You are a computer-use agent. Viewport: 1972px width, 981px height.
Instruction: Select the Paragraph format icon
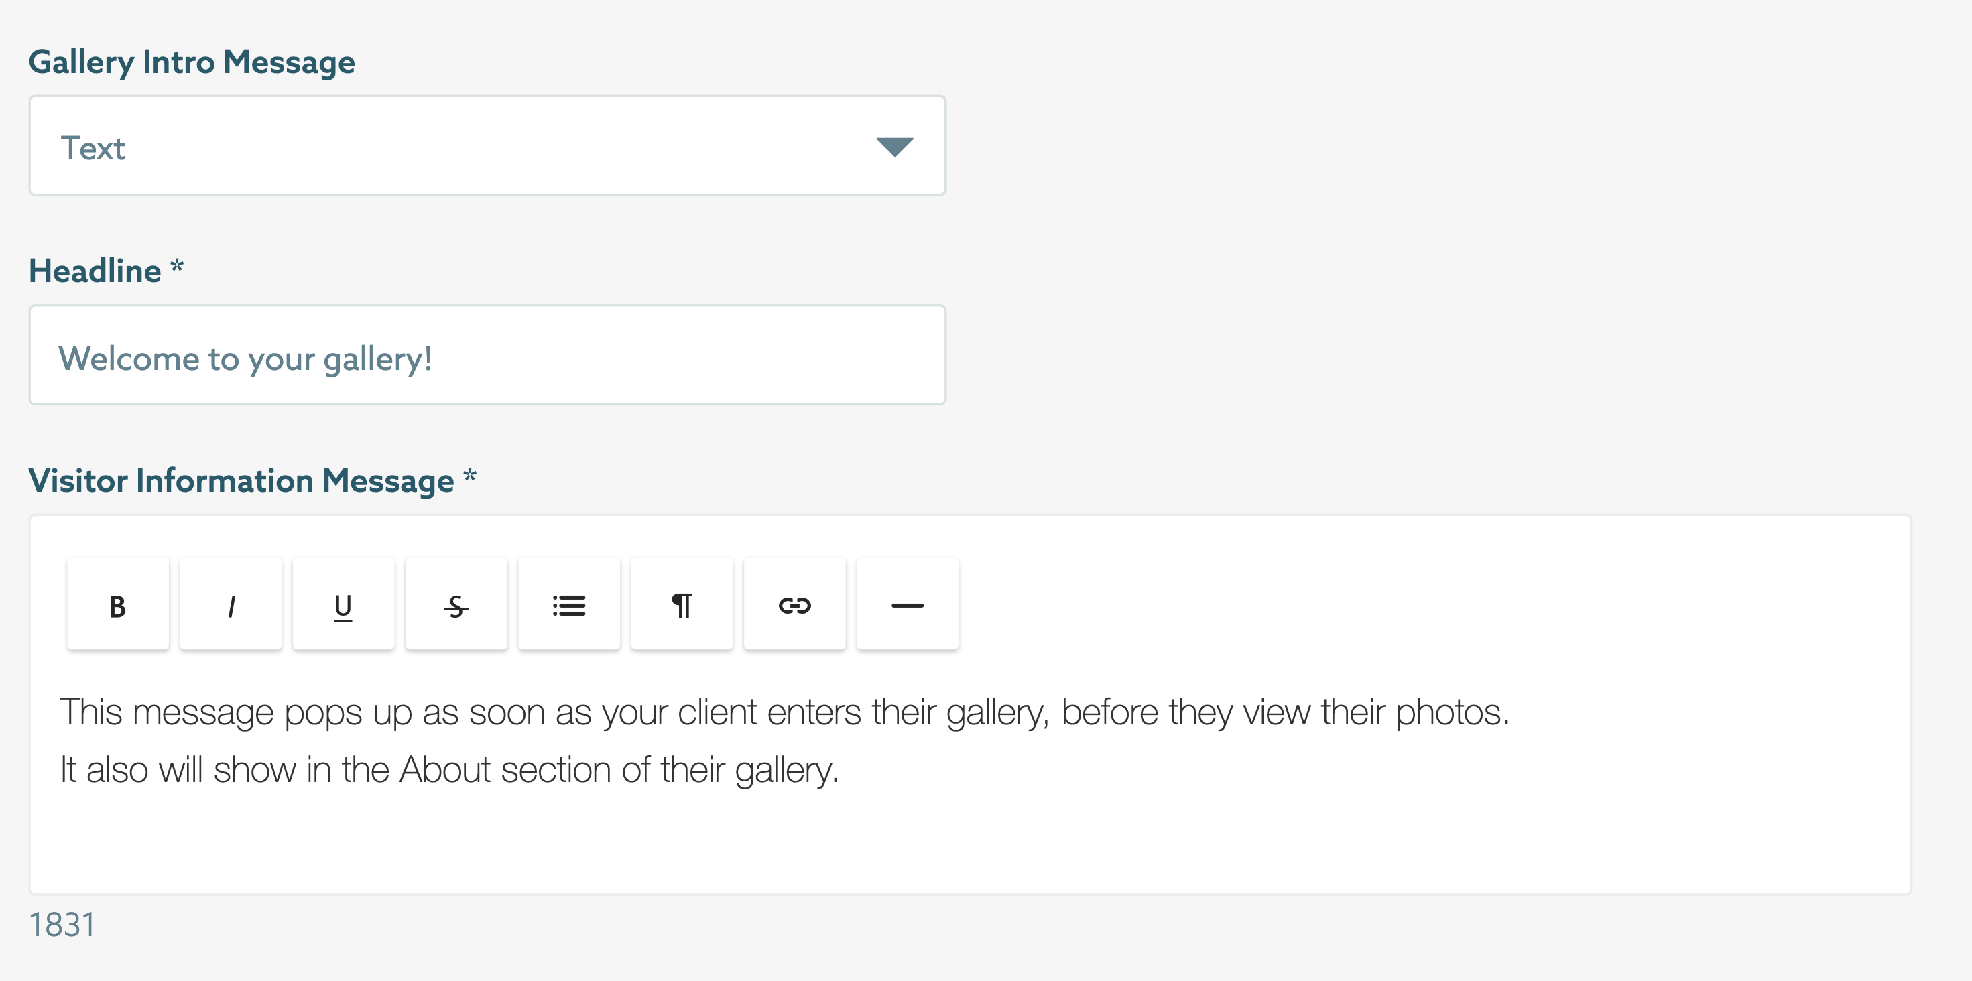click(682, 604)
